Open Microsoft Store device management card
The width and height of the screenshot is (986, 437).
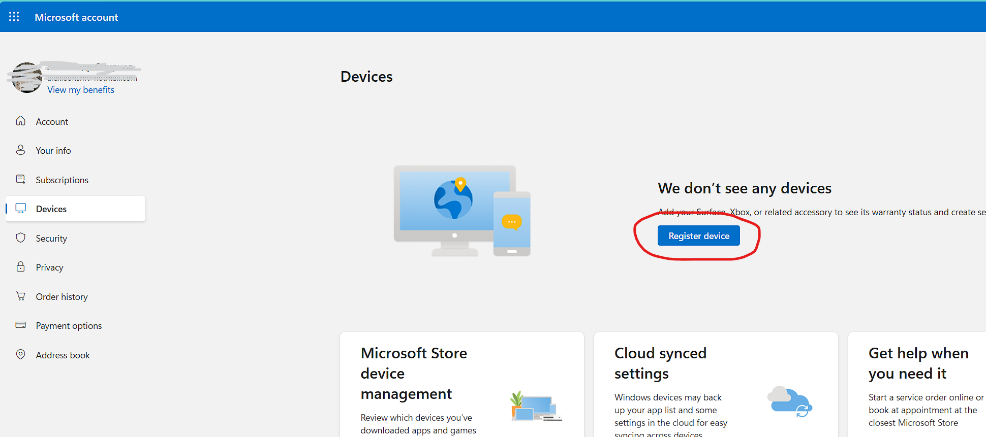click(x=461, y=384)
